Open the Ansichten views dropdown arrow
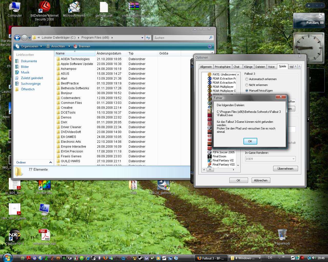 click(69, 46)
